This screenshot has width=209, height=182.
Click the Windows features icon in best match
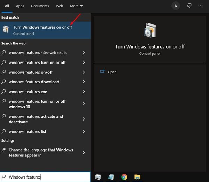(x=6, y=29)
